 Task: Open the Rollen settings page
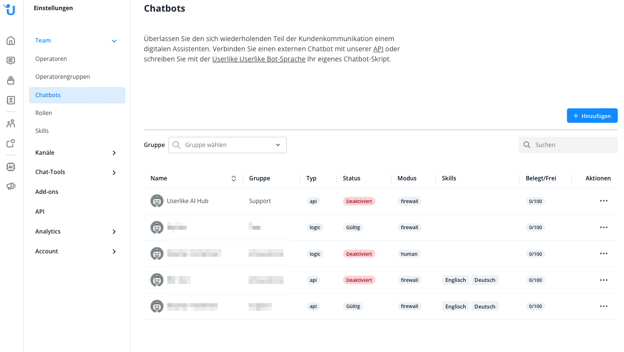pyautogui.click(x=44, y=113)
